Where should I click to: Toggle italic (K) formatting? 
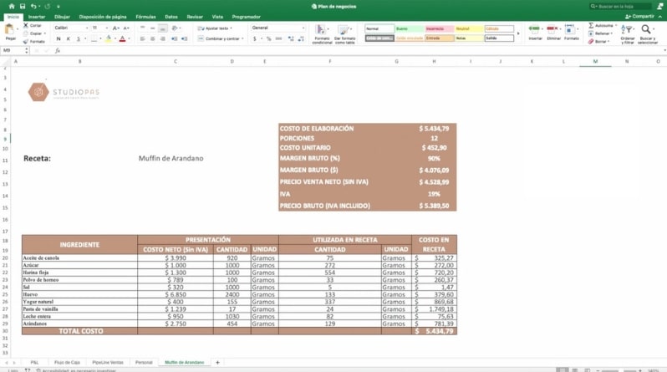(67, 38)
